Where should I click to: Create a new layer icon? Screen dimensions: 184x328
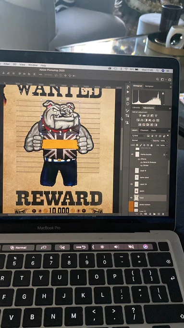[x=159, y=214]
